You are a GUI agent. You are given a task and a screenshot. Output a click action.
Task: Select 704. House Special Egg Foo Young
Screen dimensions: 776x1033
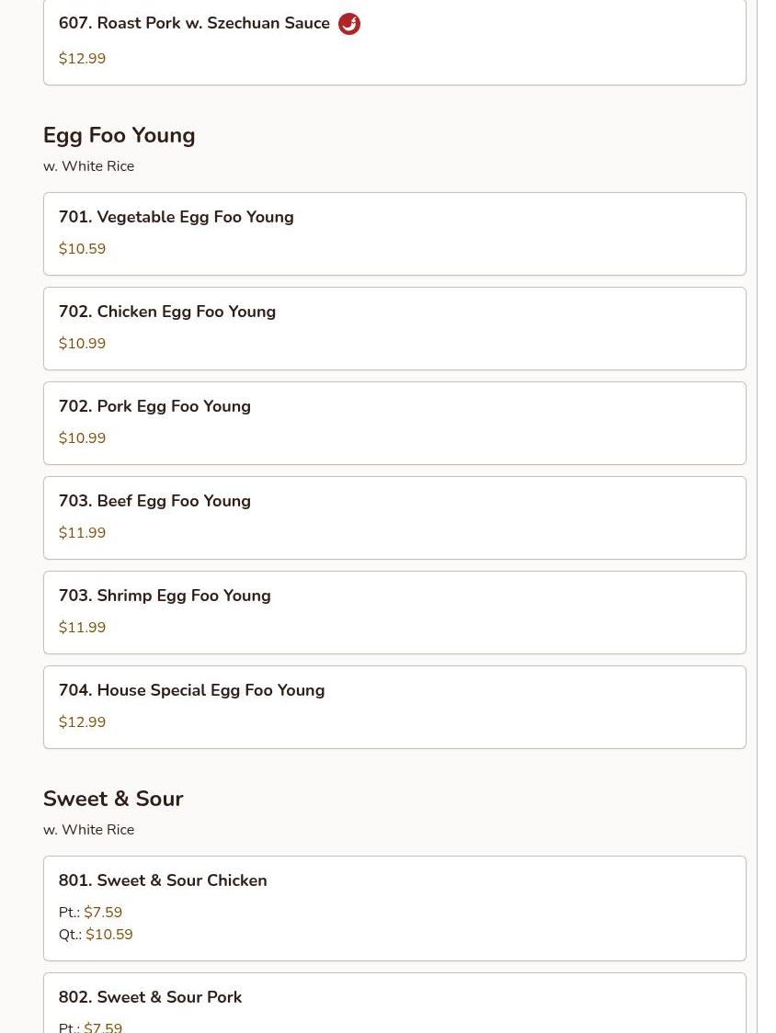click(191, 690)
